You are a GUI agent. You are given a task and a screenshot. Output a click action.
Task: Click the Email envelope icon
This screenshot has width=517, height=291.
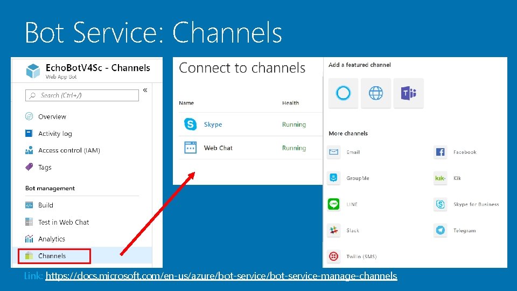334,152
